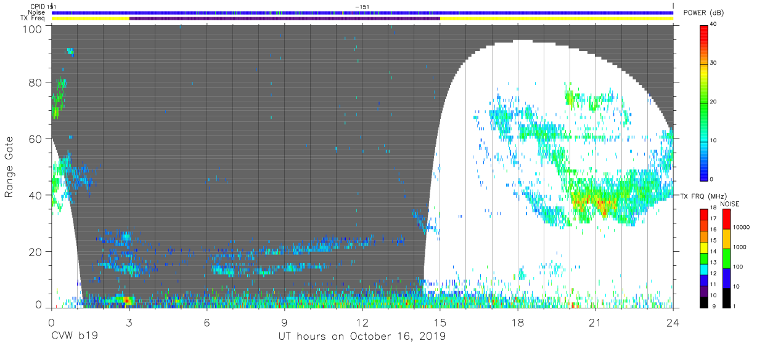Click the blue Noise strip above the plot
The height and width of the screenshot is (349, 757).
362,12
